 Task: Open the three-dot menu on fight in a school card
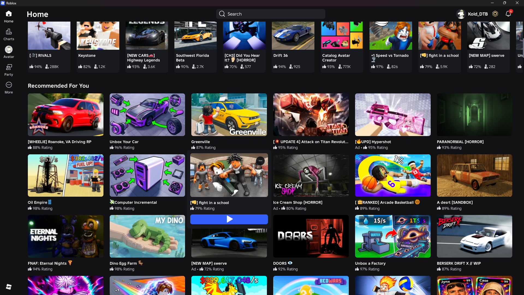click(260, 161)
